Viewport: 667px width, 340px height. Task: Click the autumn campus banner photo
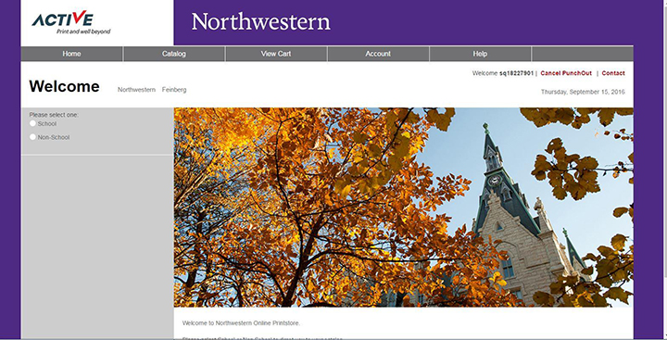(x=403, y=208)
